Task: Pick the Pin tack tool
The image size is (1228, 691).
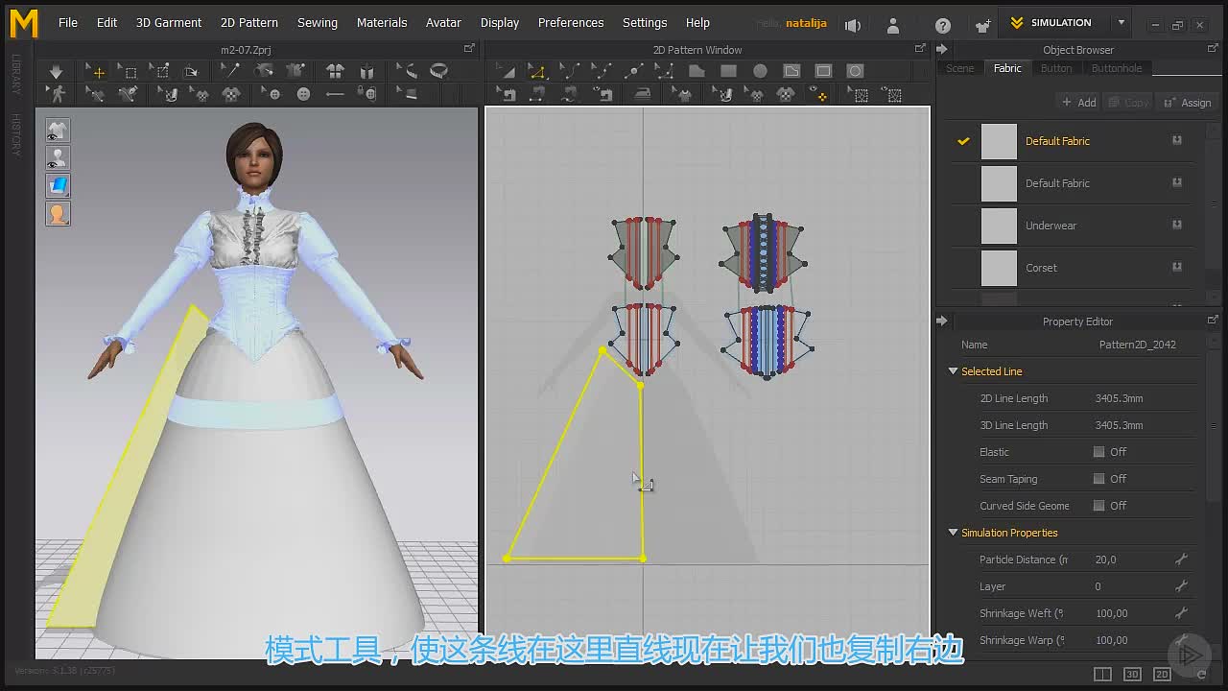Action: pyautogui.click(x=231, y=71)
